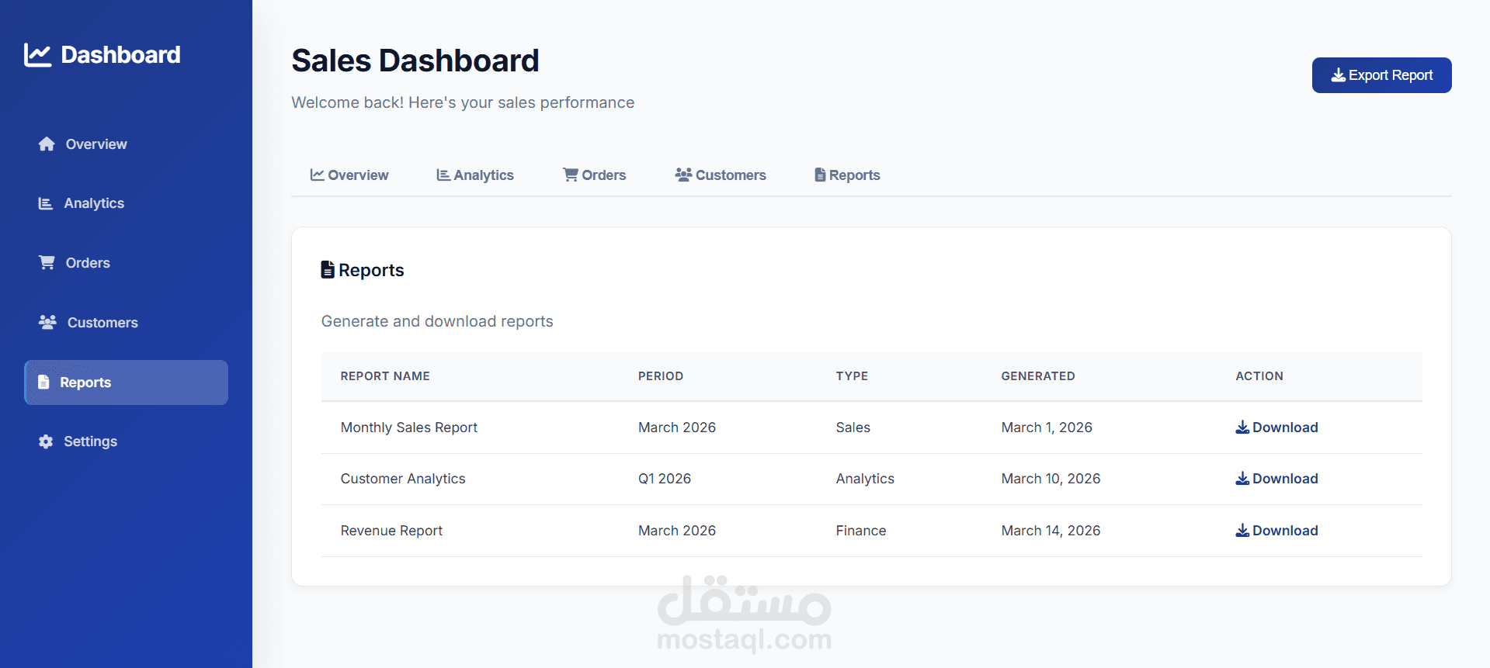The height and width of the screenshot is (668, 1490).
Task: Click the document icon beside the Reports card heading
Action: pyautogui.click(x=328, y=270)
